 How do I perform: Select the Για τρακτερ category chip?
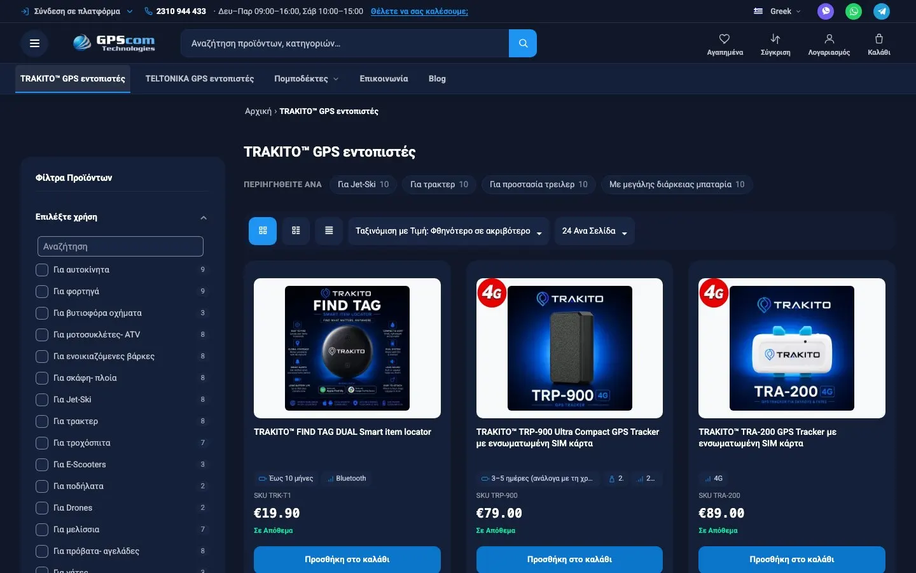pyautogui.click(x=439, y=185)
